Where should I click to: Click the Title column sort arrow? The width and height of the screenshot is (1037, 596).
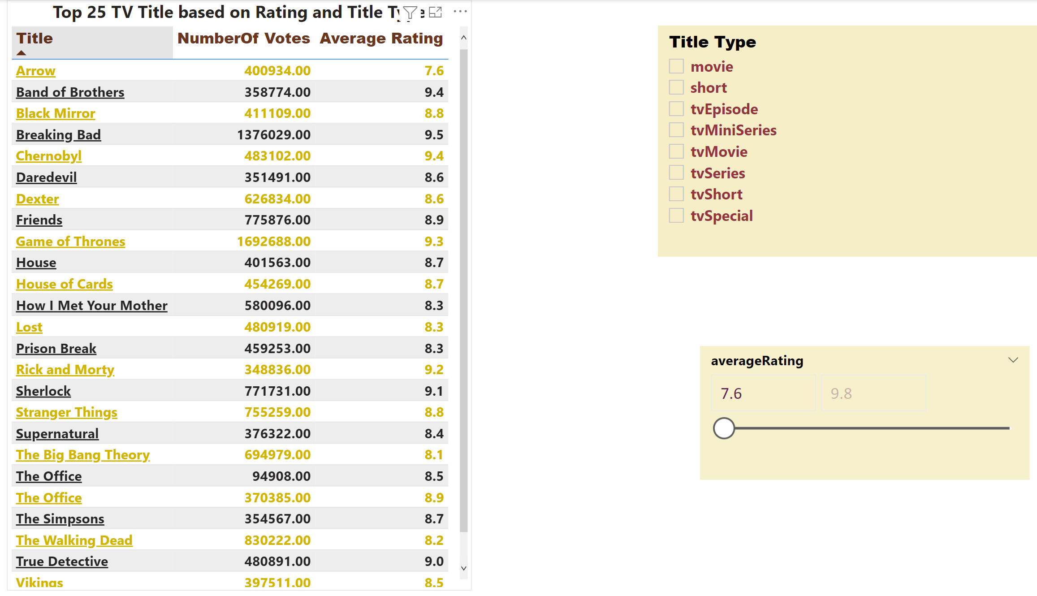(x=21, y=53)
